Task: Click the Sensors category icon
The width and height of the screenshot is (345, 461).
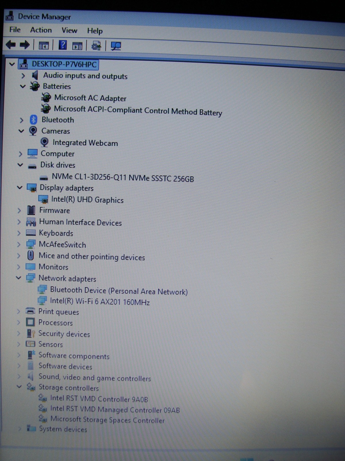Action: 30,344
